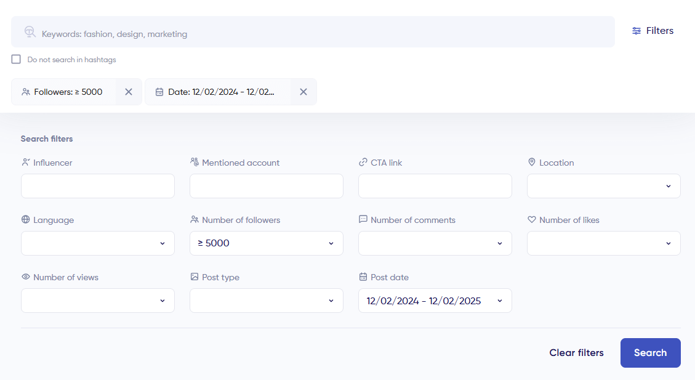Click the Clear filters link
The width and height of the screenshot is (695, 380).
click(576, 353)
